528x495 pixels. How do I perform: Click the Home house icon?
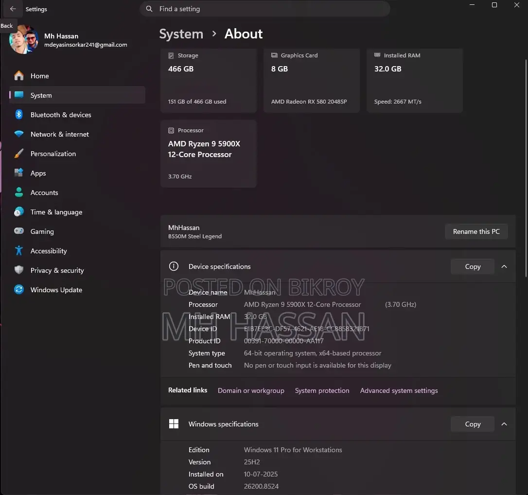19,76
